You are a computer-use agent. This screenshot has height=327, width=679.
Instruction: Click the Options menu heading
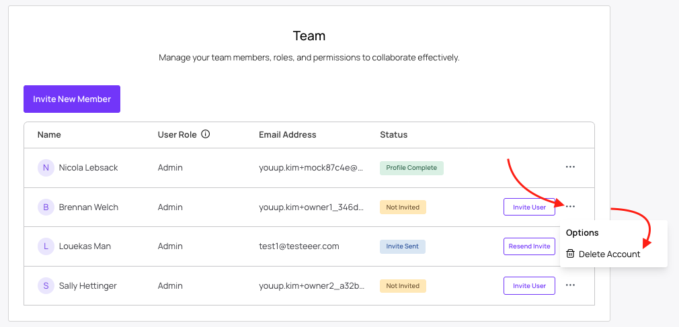click(x=582, y=233)
